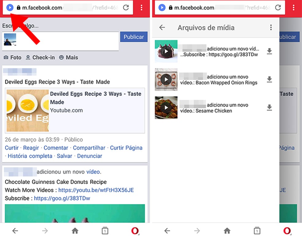Play the Bacon Wrapped Onion Rings thumbnail
Screen dimensions: 302x239
click(x=166, y=79)
